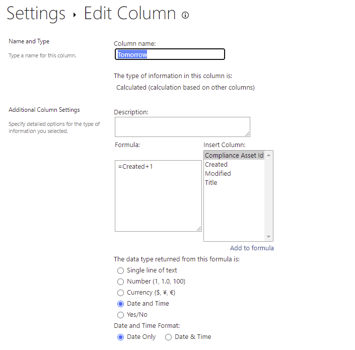Choose Single line of text radio button
This screenshot has width=355, height=350.
[x=121, y=270]
